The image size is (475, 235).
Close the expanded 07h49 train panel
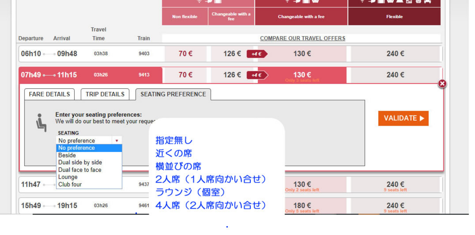pyautogui.click(x=442, y=84)
